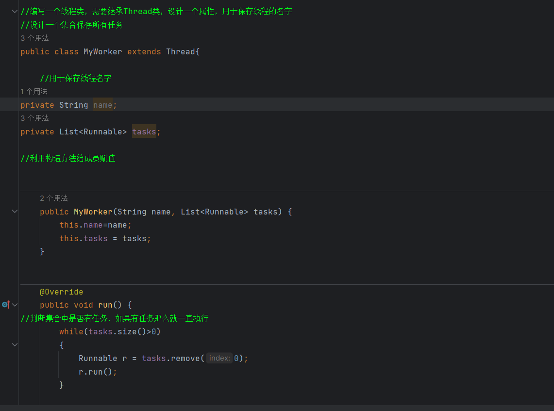Open "3 个用法" hint above MyWorker class declaration

click(x=35, y=38)
